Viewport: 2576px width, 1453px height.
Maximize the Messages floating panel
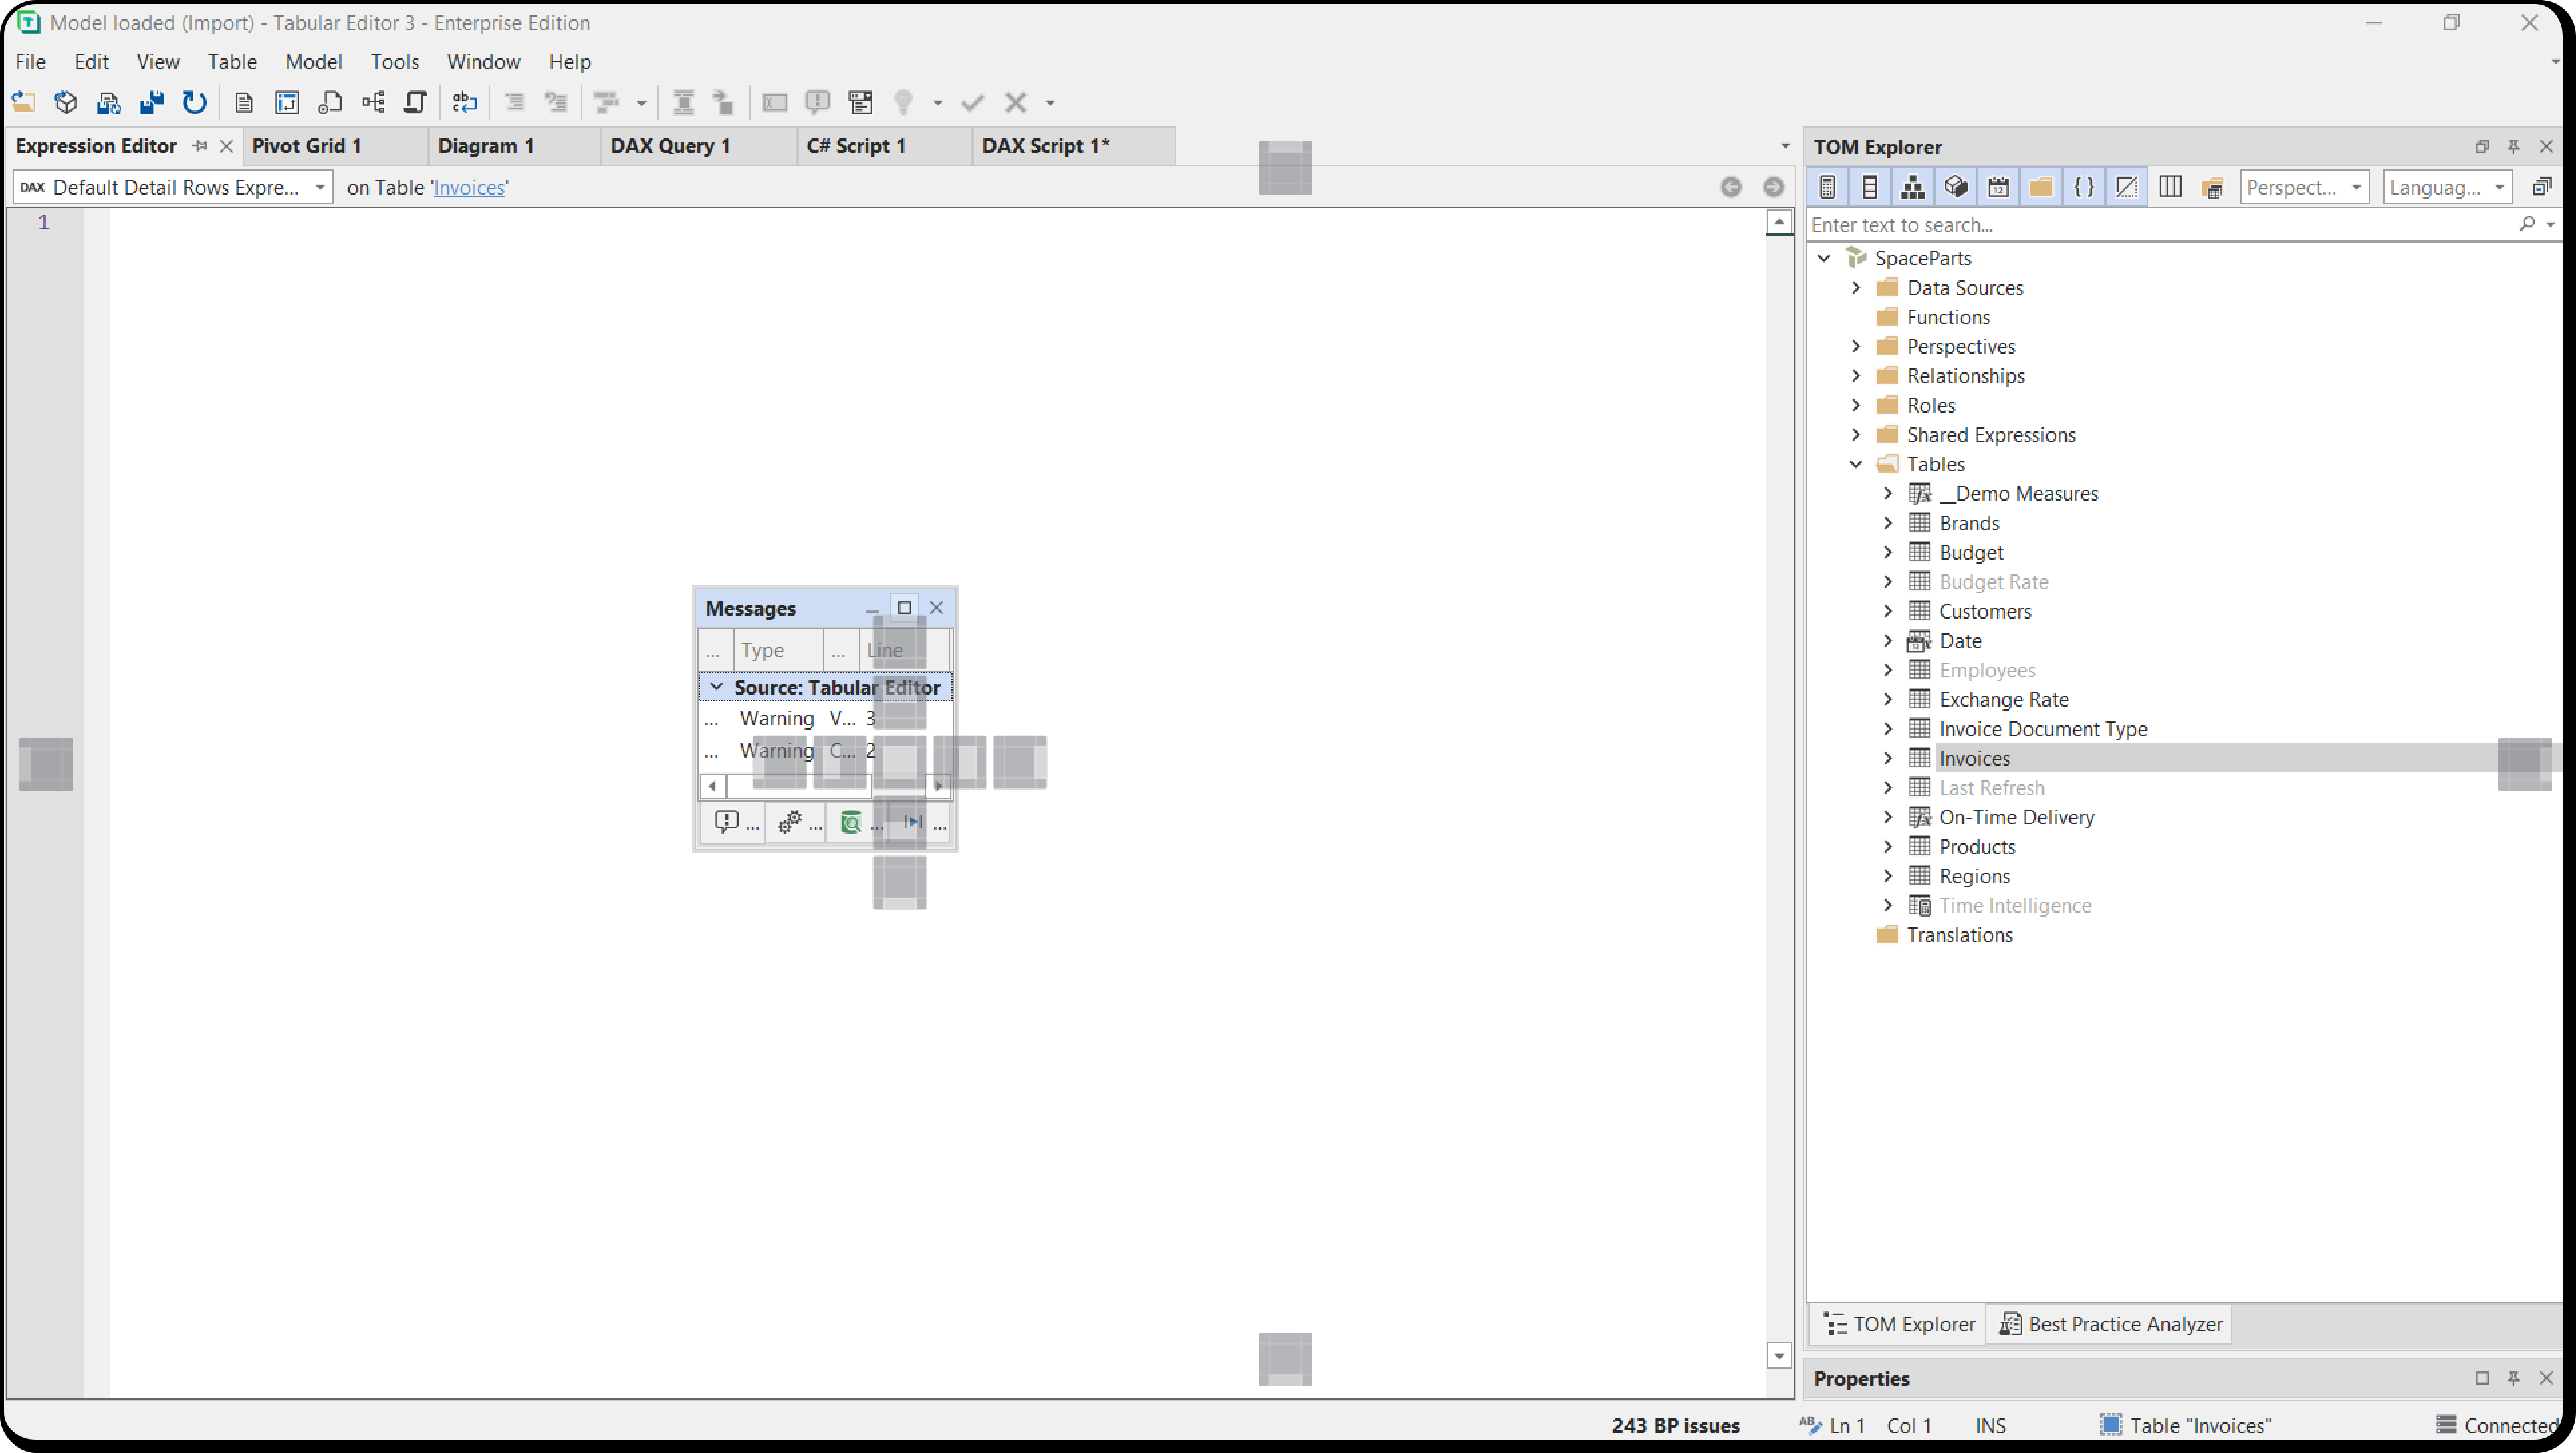[x=905, y=608]
